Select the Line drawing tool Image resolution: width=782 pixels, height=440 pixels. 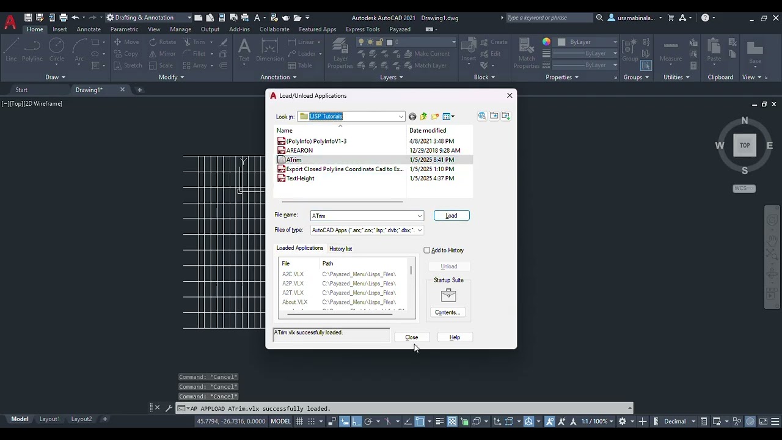11,50
